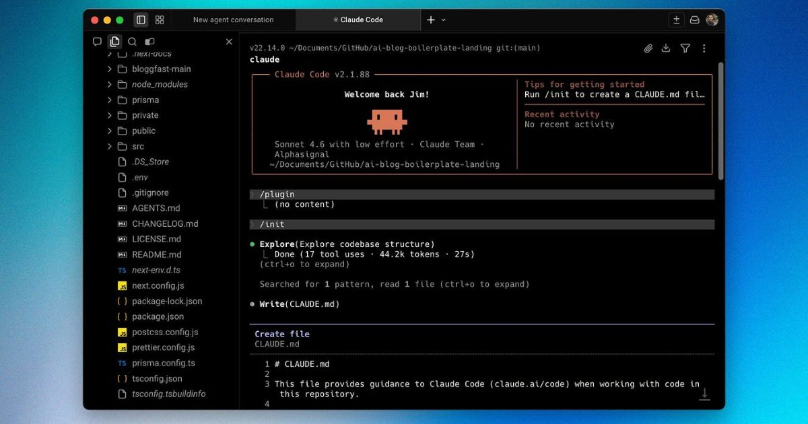This screenshot has width=808, height=424.
Task: Click the panels icon next to sidebar search
Action: click(x=149, y=42)
